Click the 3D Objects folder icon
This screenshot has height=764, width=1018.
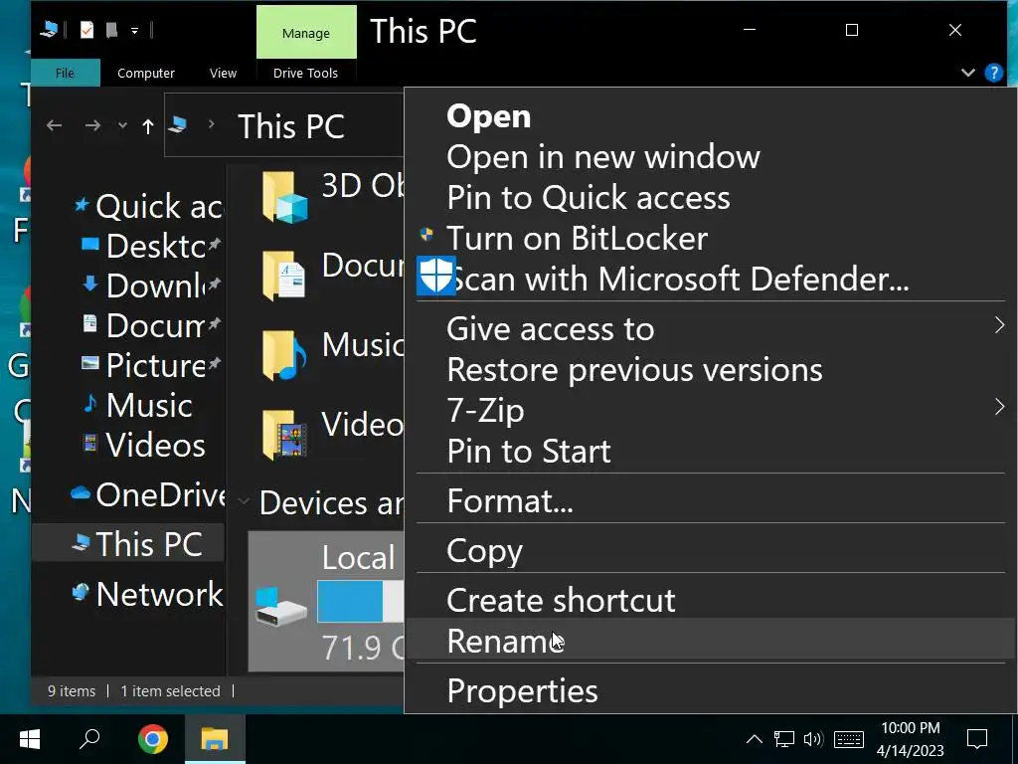pyautogui.click(x=283, y=197)
